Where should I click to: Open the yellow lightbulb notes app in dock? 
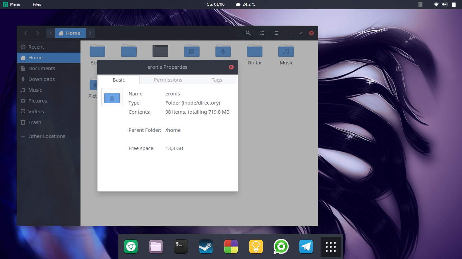pos(256,247)
